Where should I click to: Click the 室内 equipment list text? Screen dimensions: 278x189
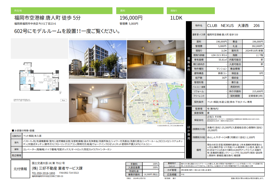point(103,143)
